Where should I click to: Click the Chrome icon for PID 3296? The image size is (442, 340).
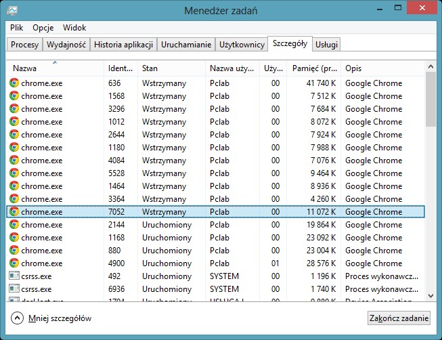pyautogui.click(x=14, y=109)
